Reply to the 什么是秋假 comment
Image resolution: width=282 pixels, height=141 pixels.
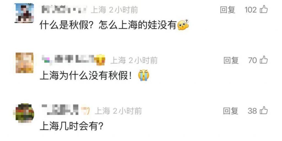227,10
